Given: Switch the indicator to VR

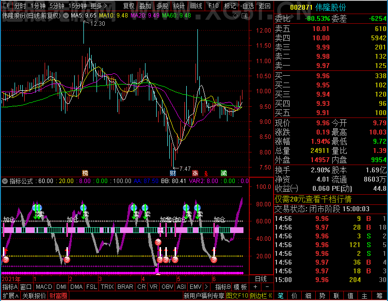Looking at the screenshot, I should pos(153,287).
